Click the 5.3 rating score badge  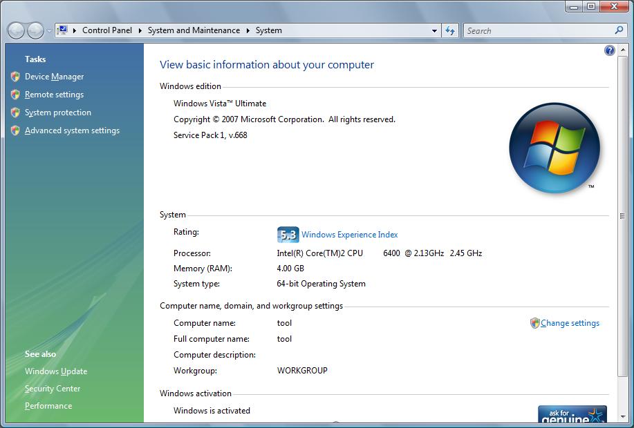click(288, 235)
